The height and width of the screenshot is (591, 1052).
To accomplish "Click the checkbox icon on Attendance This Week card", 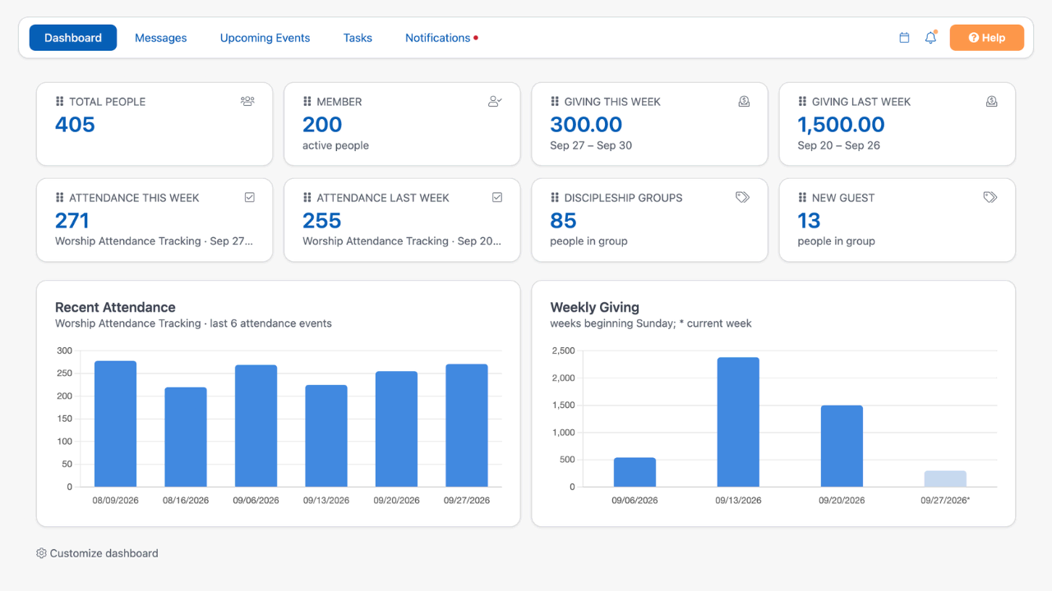I will (x=250, y=197).
